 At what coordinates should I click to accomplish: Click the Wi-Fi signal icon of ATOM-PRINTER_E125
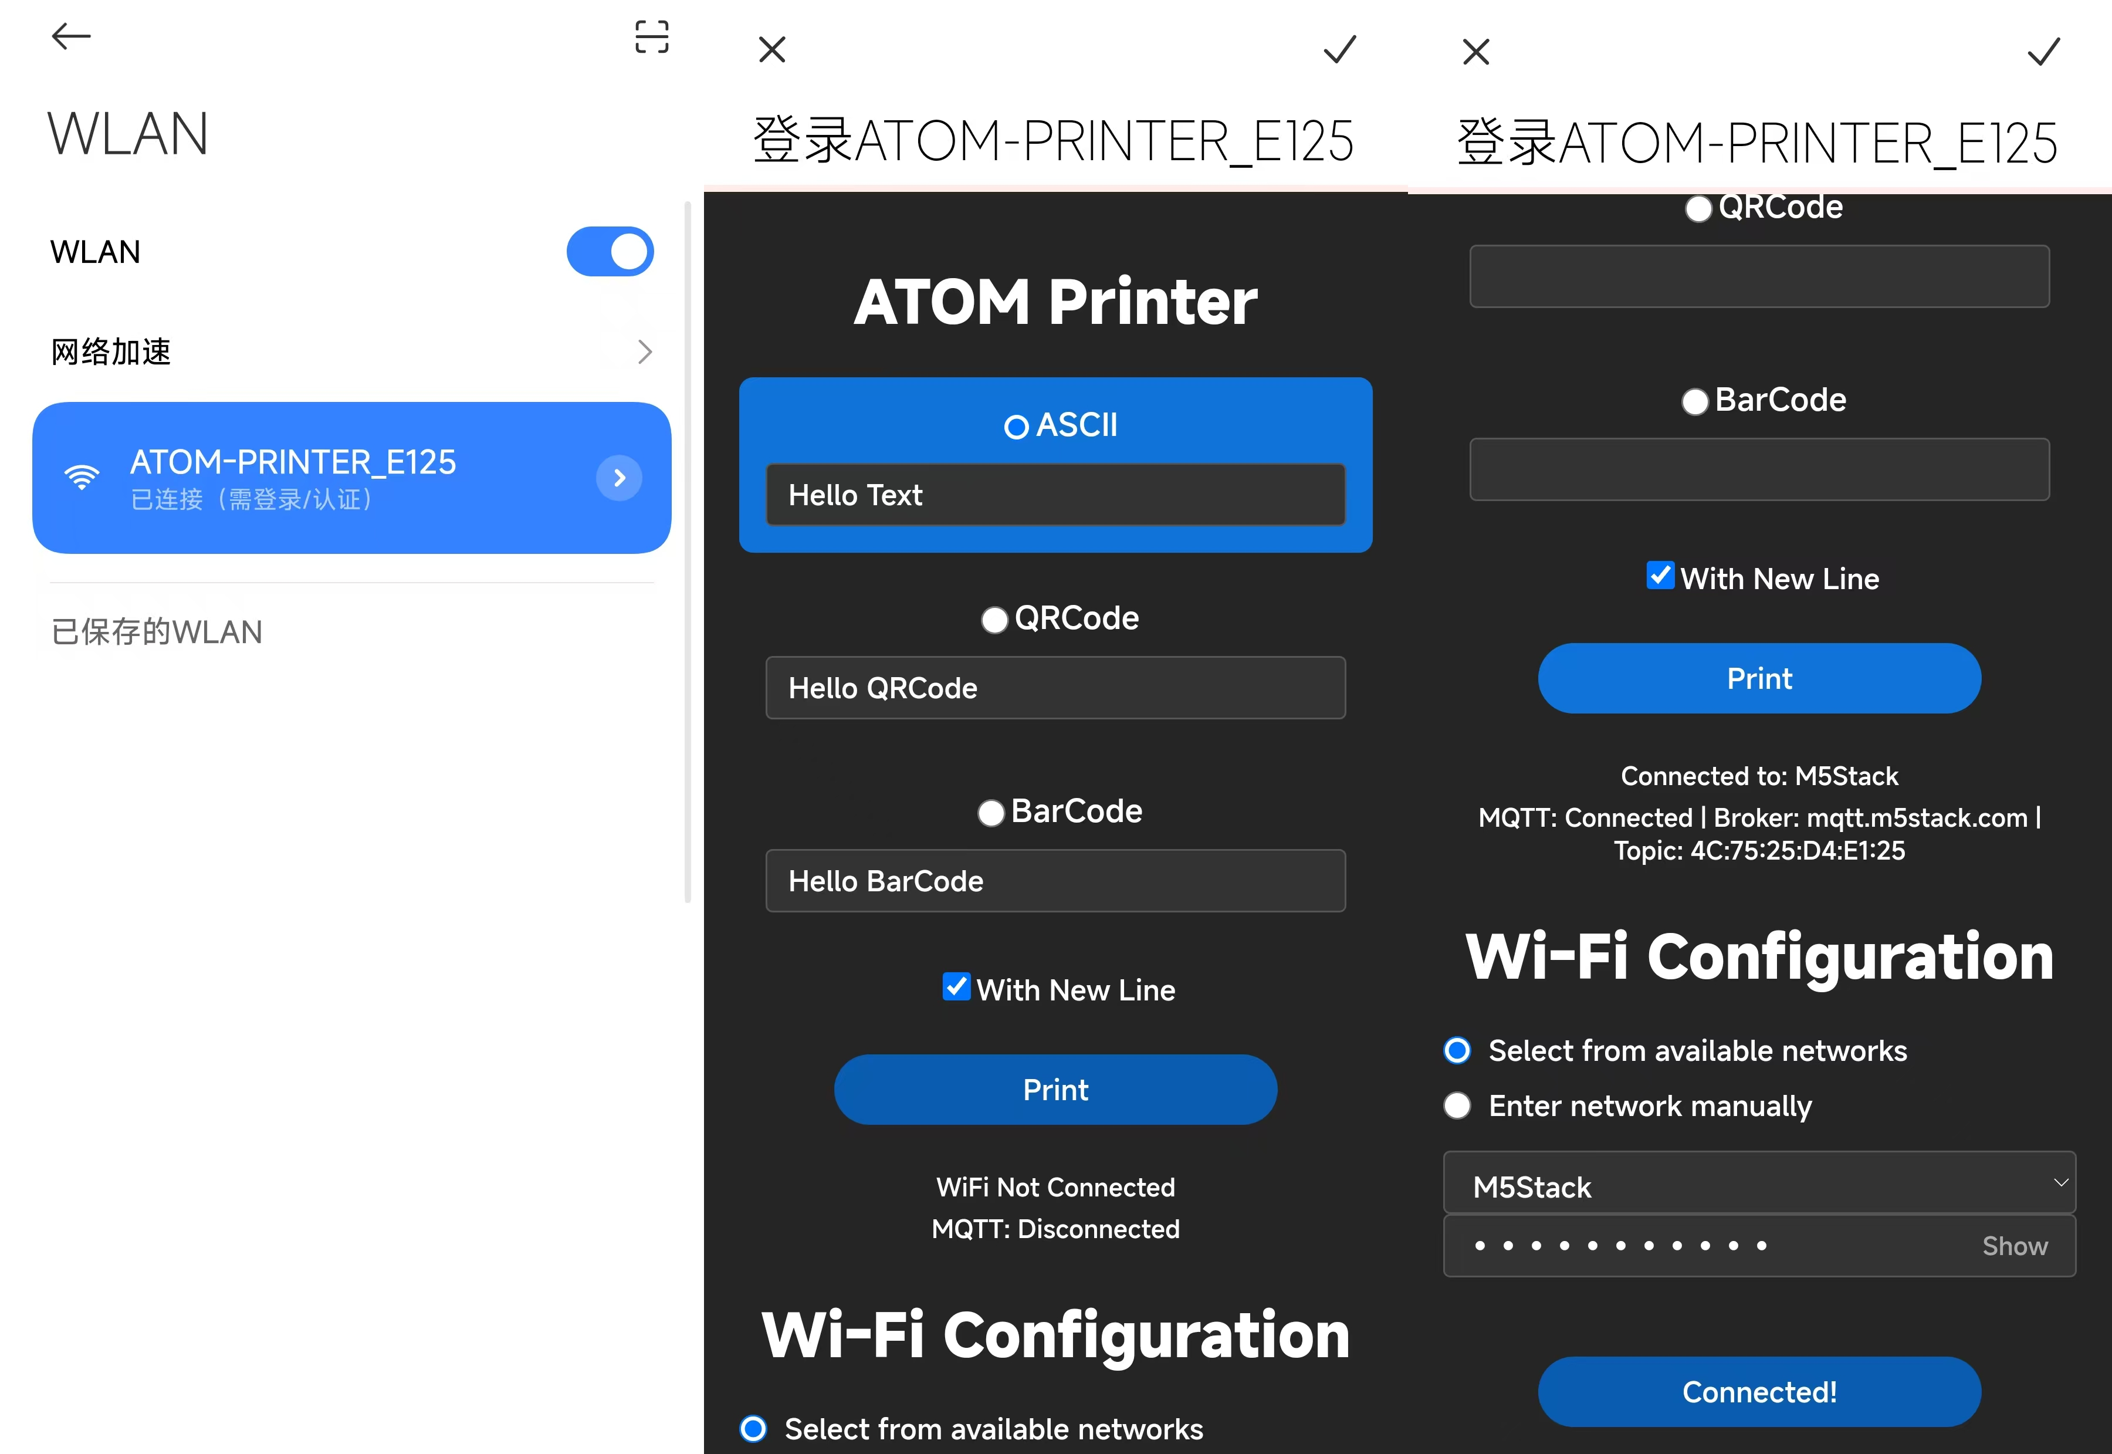pos(81,476)
